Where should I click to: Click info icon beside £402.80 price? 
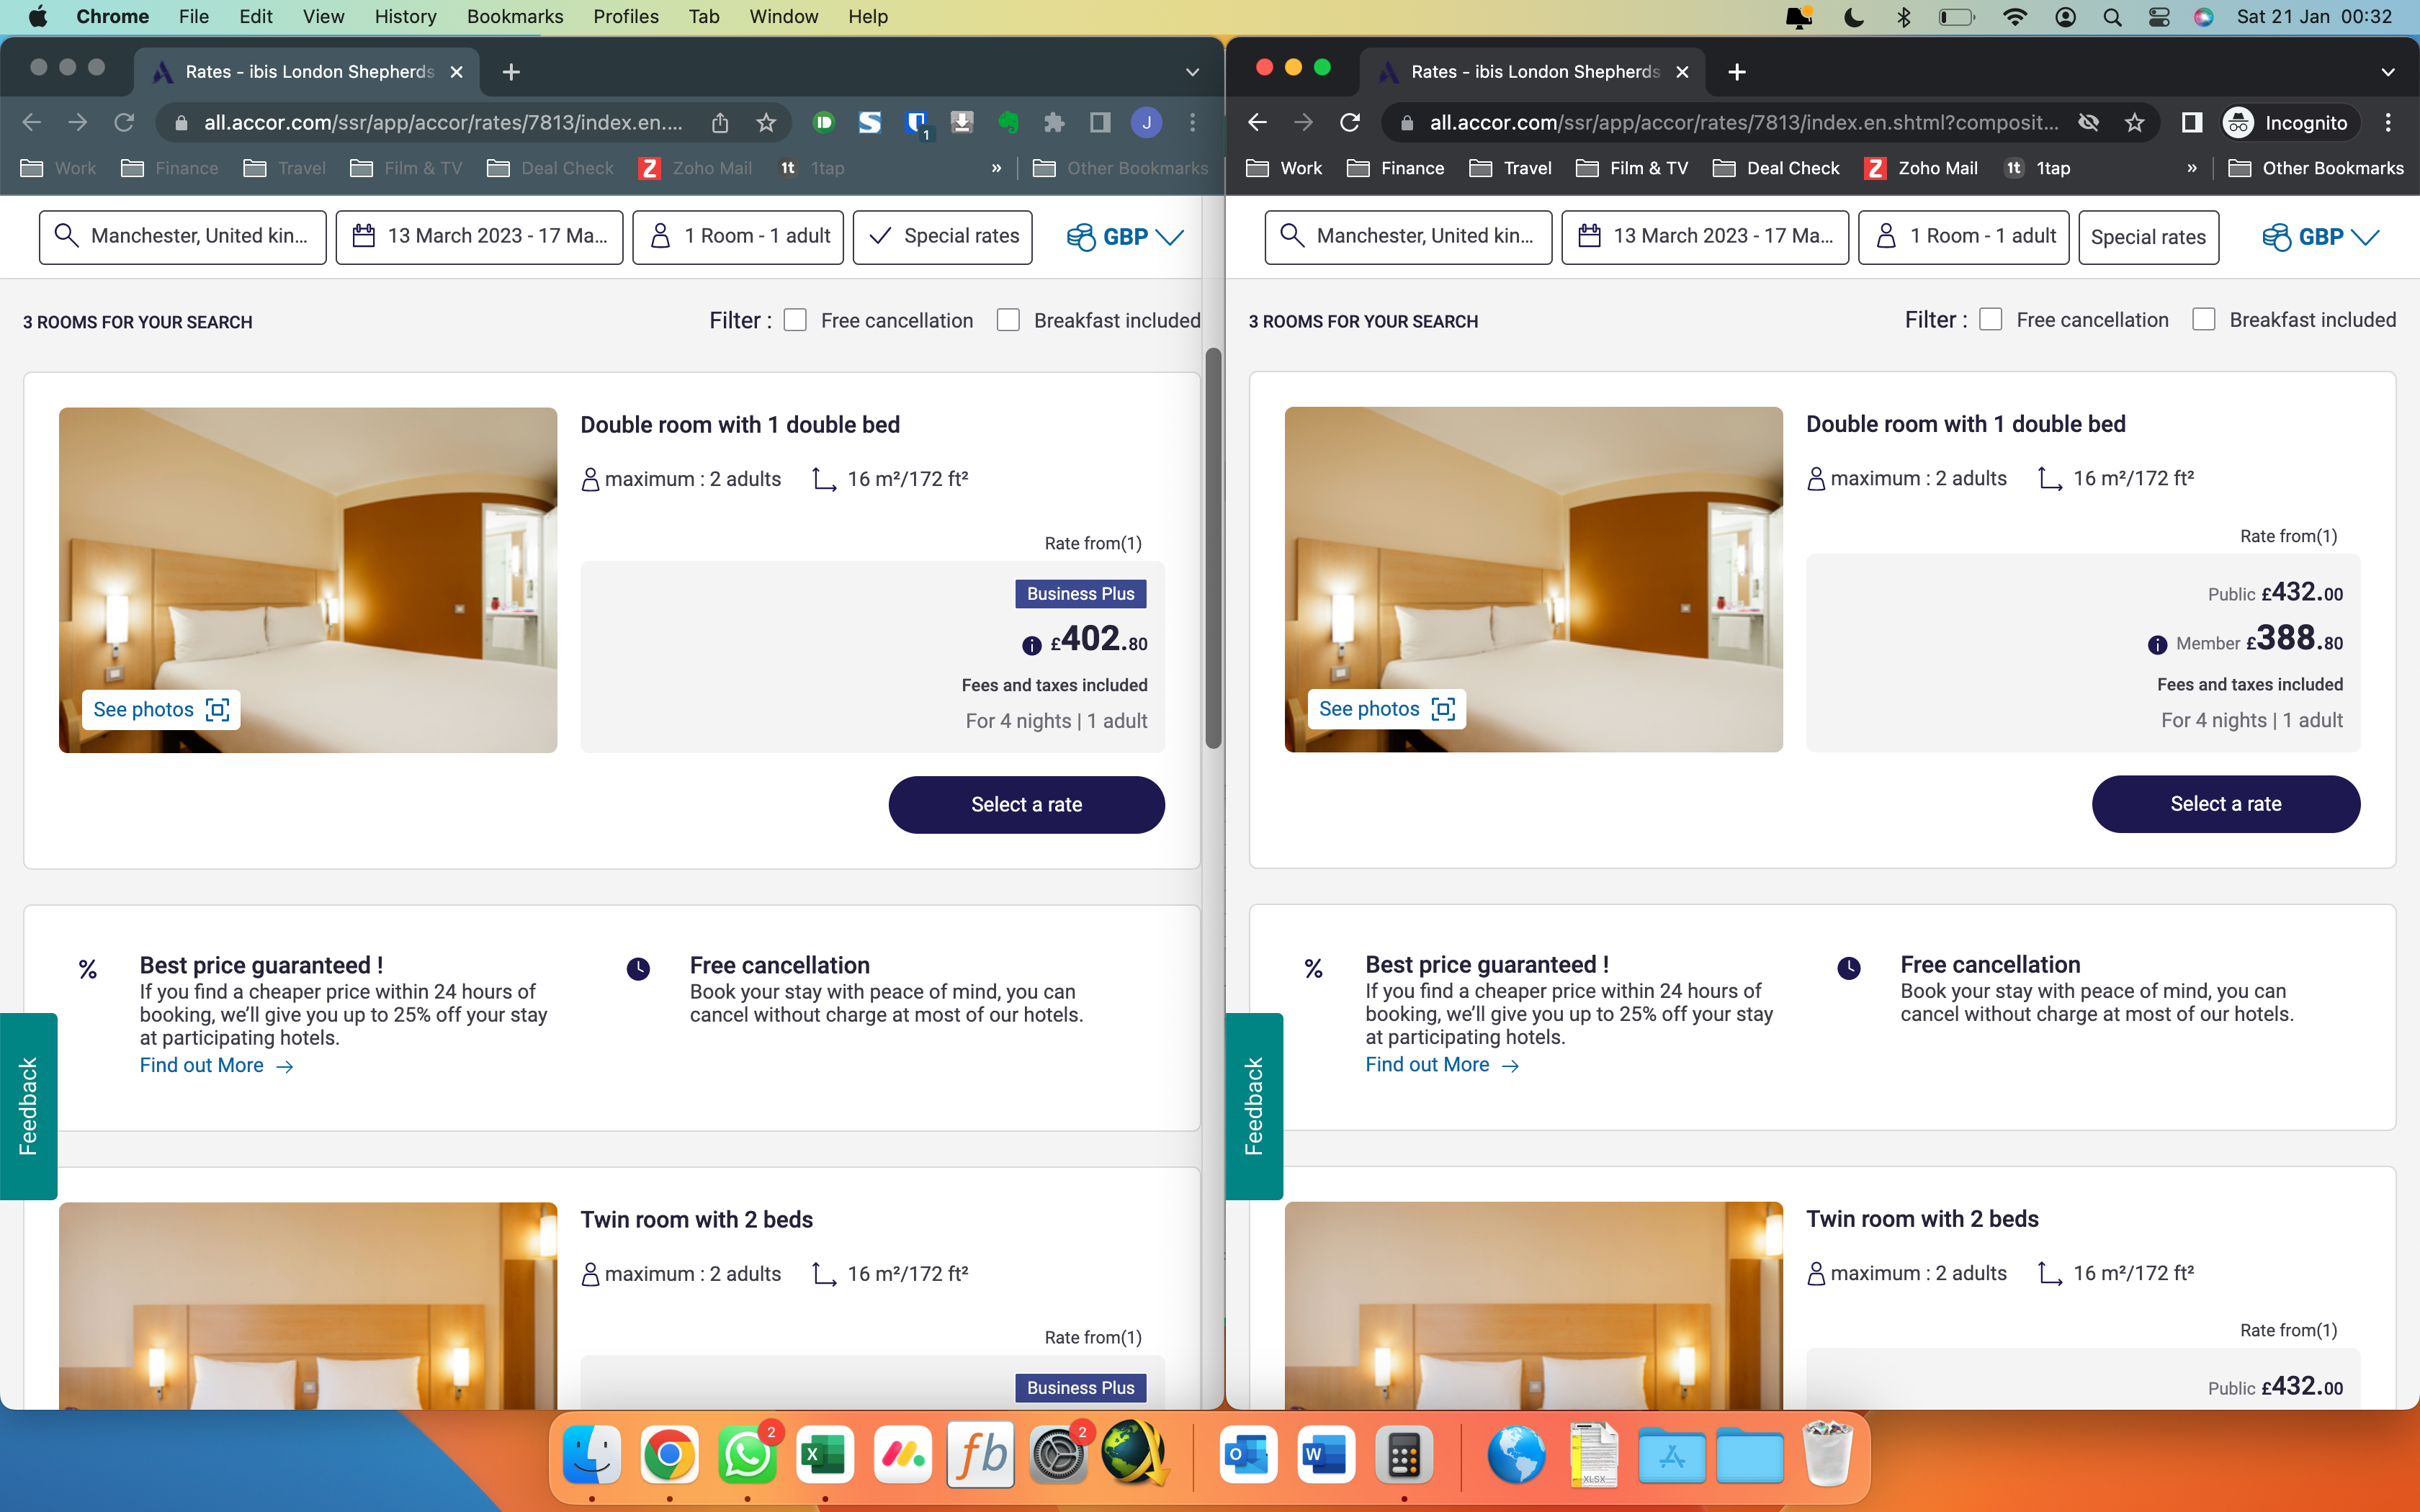1032,645
